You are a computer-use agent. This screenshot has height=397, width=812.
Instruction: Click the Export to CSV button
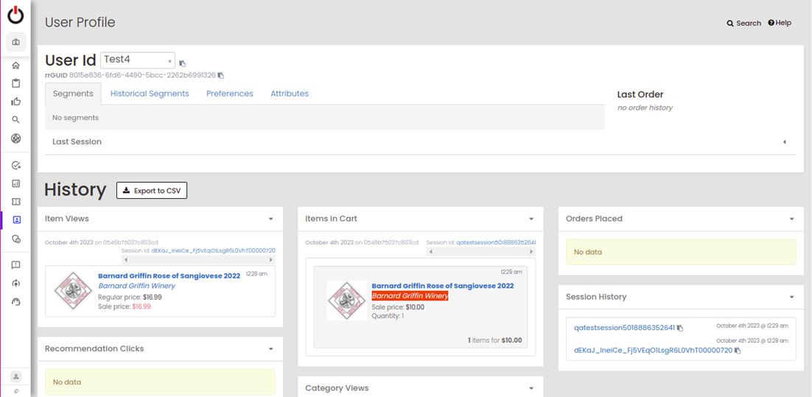click(152, 191)
